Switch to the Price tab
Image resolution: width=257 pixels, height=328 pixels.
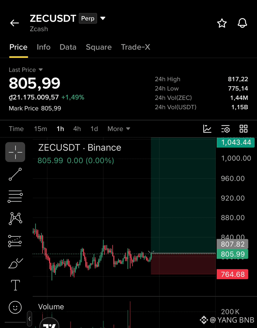click(x=18, y=47)
